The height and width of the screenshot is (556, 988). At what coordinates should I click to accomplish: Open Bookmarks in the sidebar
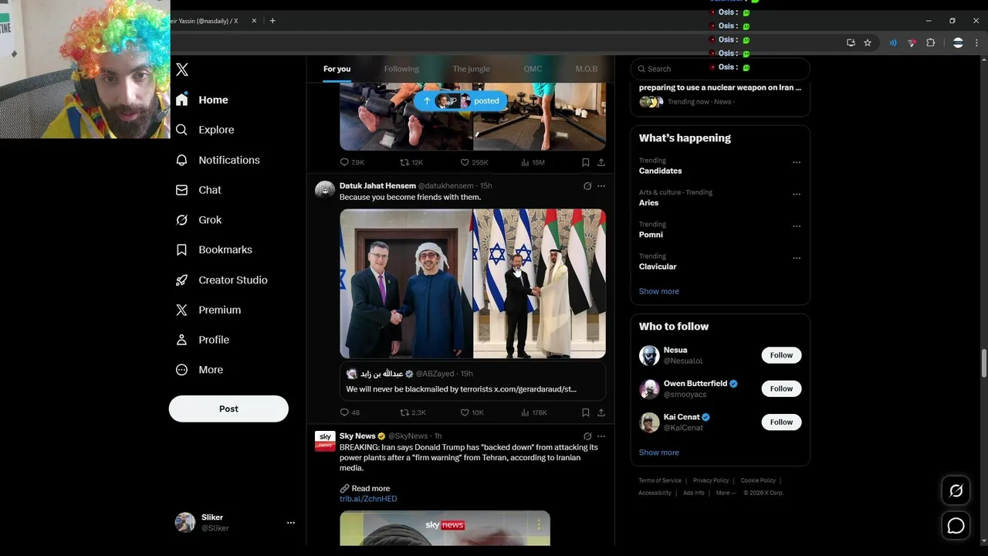[x=214, y=250]
